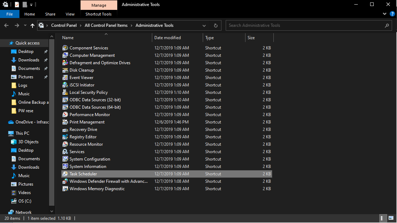Select the Resource Monitor icon
This screenshot has width=397, height=223.
[x=65, y=144]
